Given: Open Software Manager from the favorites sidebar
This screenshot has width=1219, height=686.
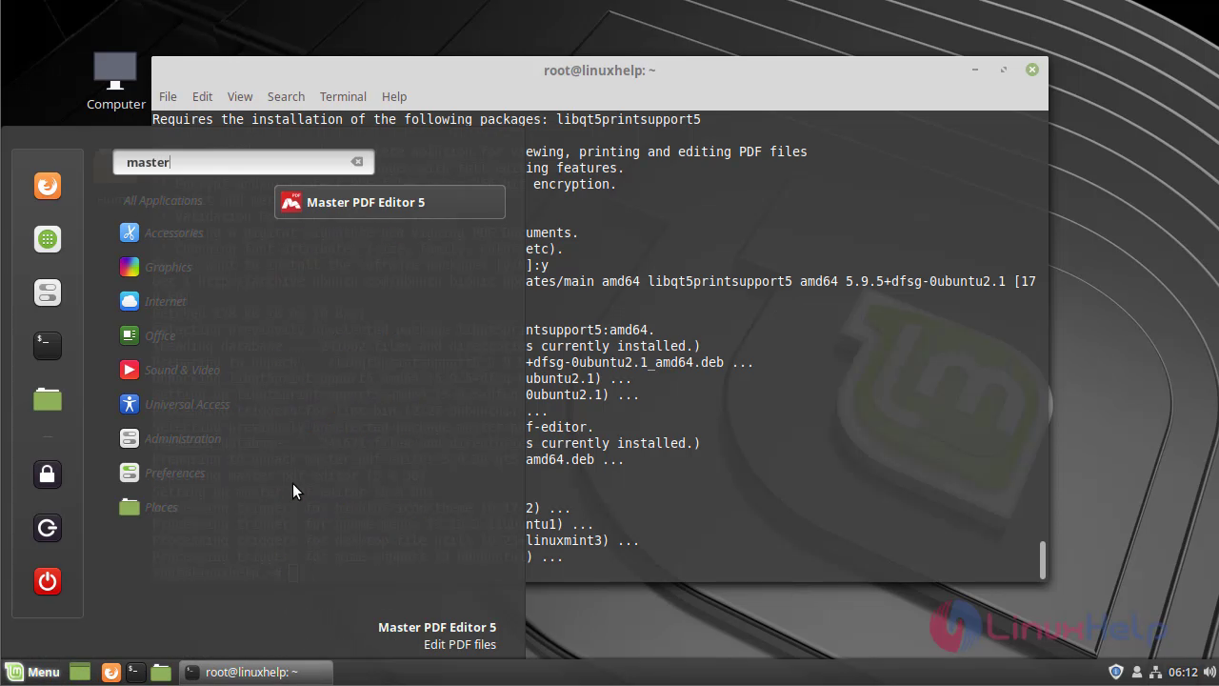Looking at the screenshot, I should coord(48,239).
